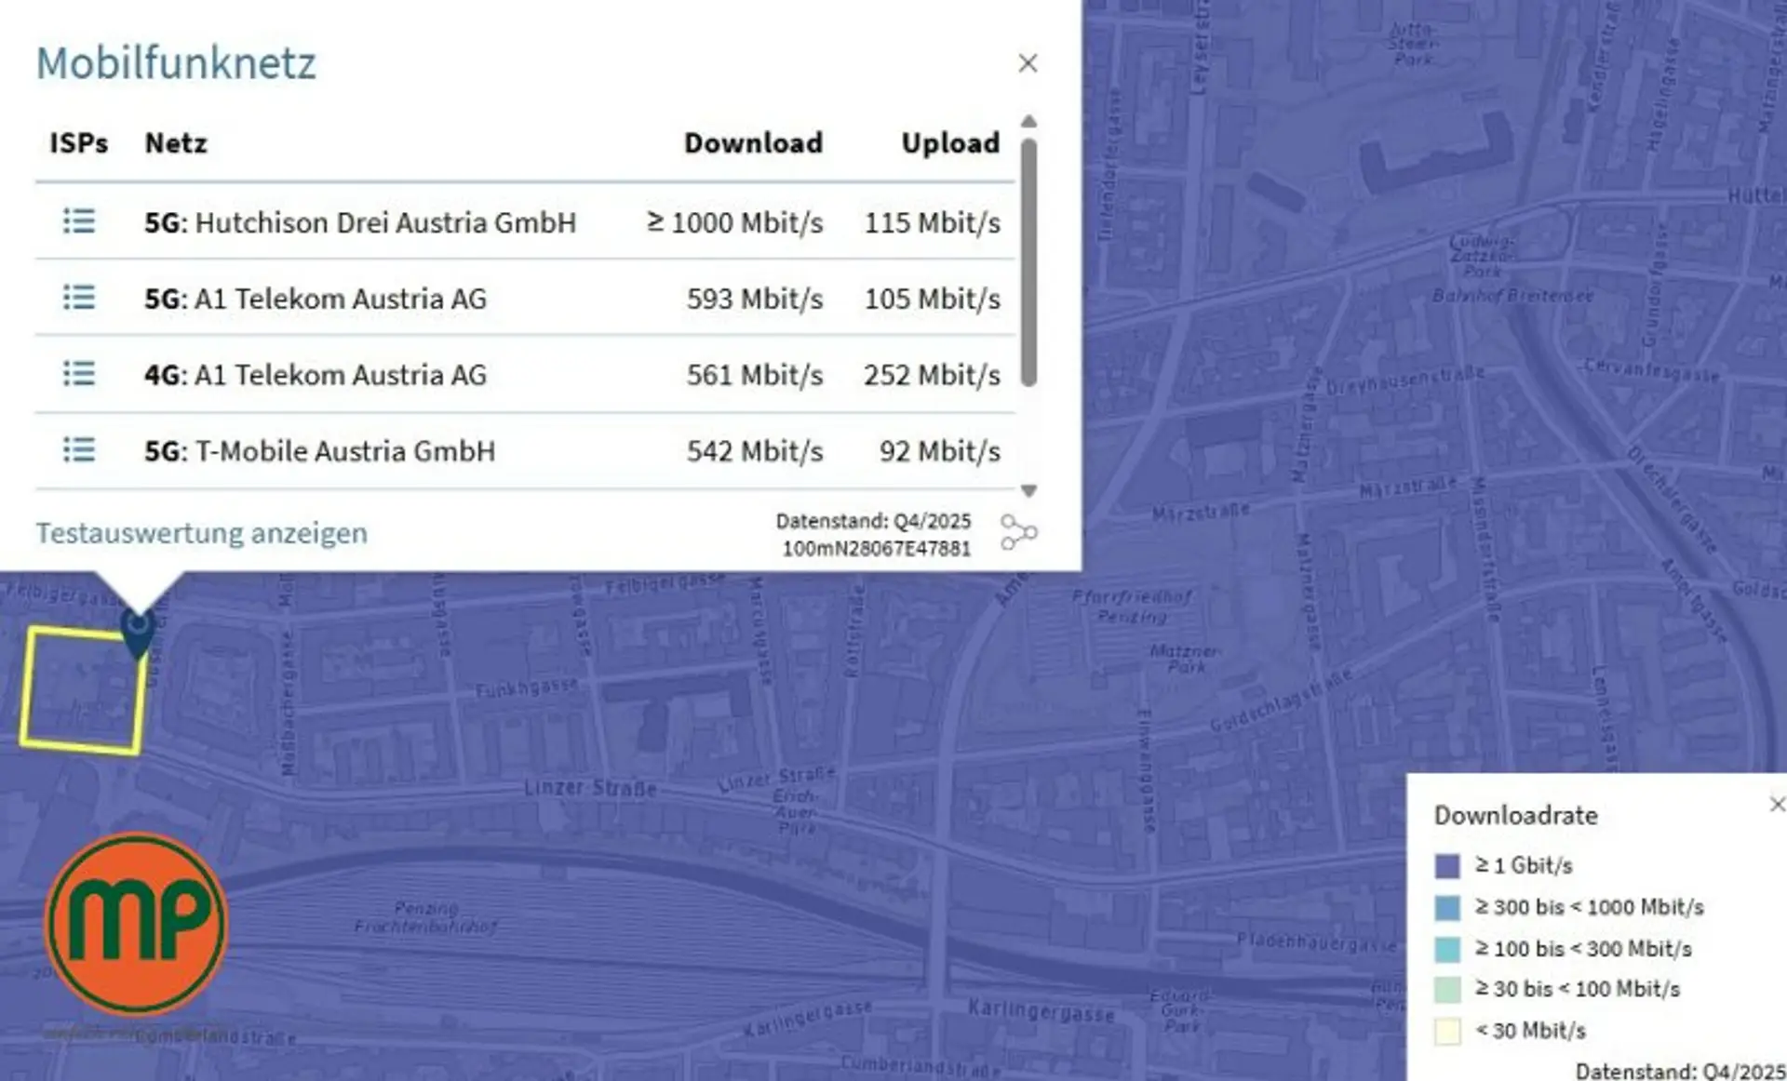This screenshot has height=1081, width=1787.
Task: Select the 5G: Hutchison Drei Austria GmbH row
Action: coord(525,221)
